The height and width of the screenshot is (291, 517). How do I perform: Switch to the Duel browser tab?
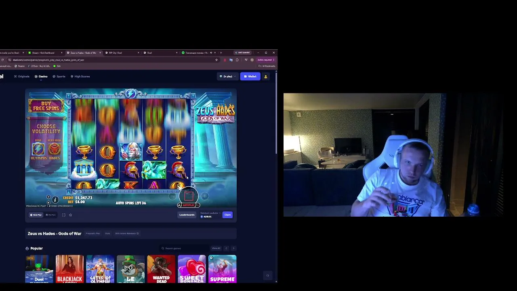tap(160, 53)
